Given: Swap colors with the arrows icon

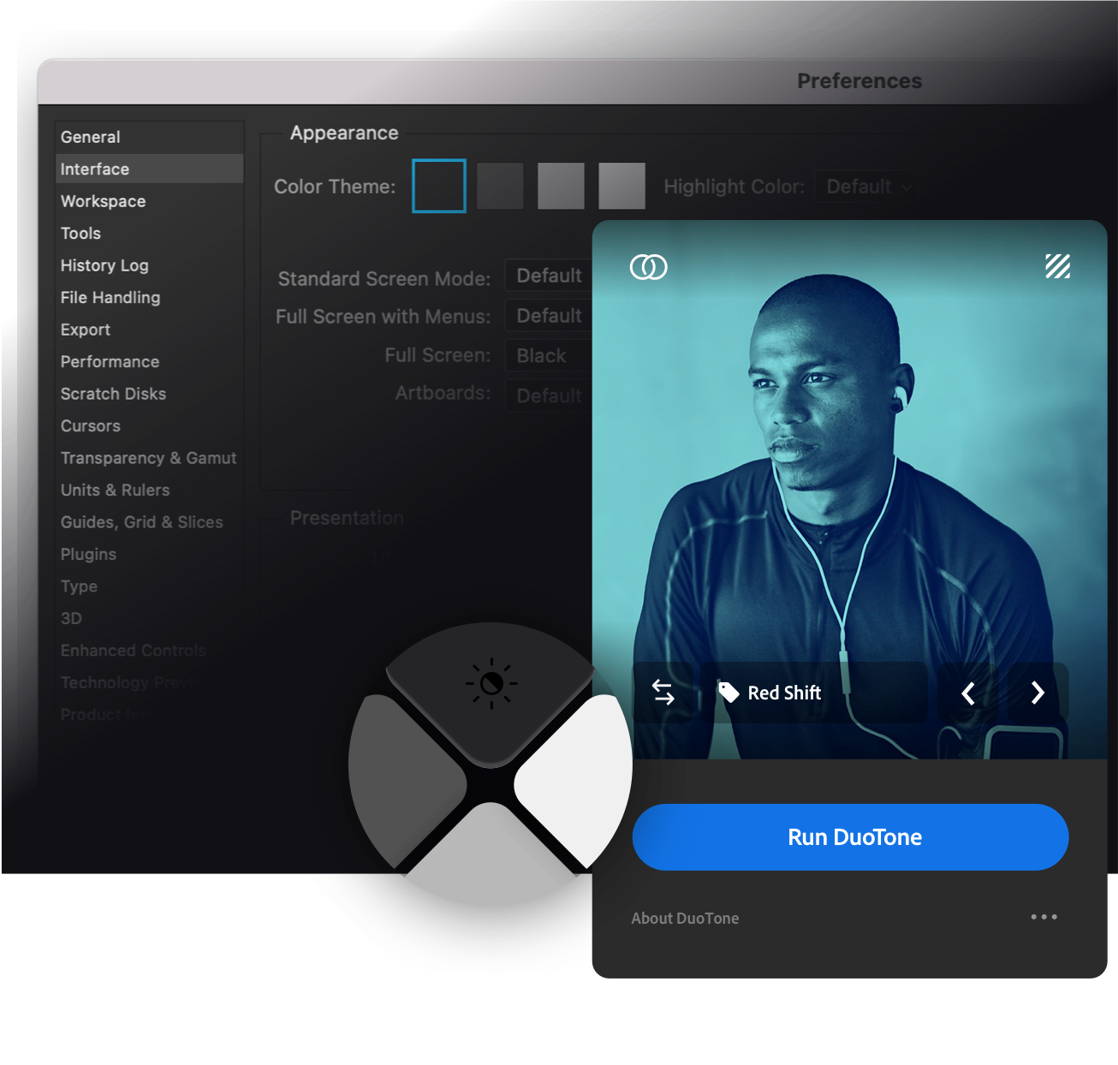Looking at the screenshot, I should (663, 692).
